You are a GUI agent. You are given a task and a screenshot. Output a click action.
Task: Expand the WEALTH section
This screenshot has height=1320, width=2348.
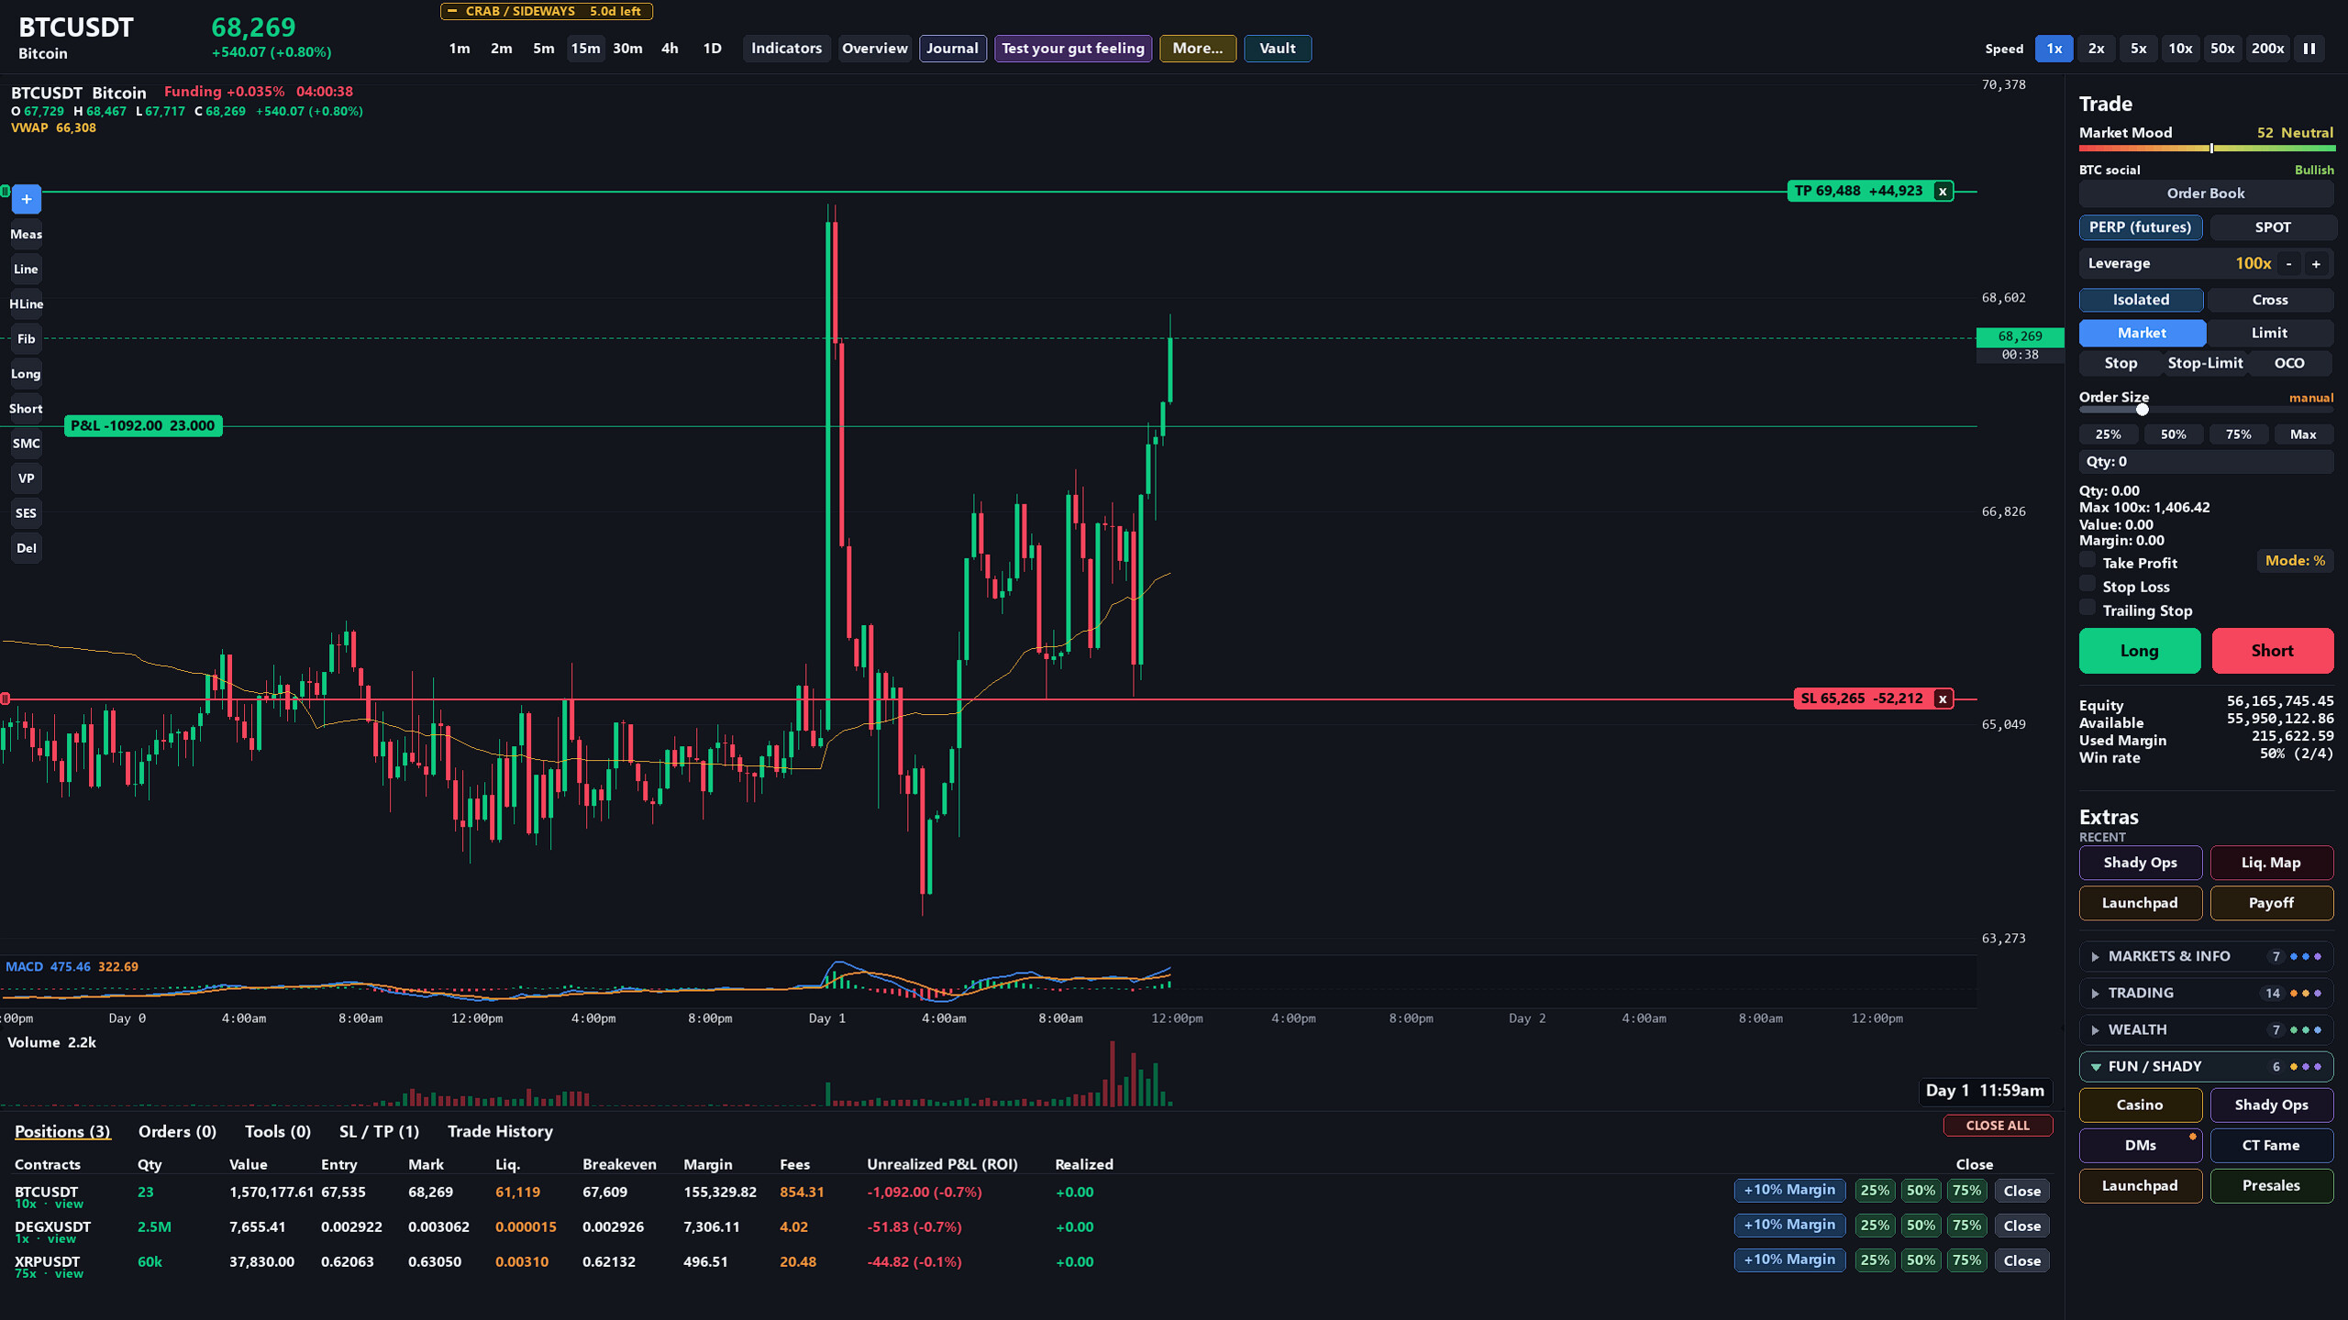(2206, 1029)
